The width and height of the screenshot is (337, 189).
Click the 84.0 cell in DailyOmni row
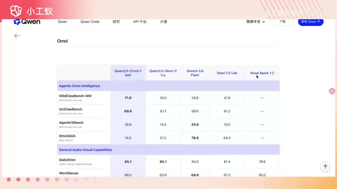(x=195, y=162)
